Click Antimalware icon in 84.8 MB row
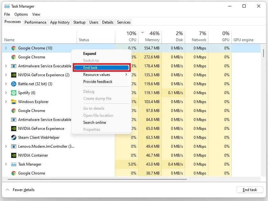Viewport: 268px width, 201px height. (14, 120)
